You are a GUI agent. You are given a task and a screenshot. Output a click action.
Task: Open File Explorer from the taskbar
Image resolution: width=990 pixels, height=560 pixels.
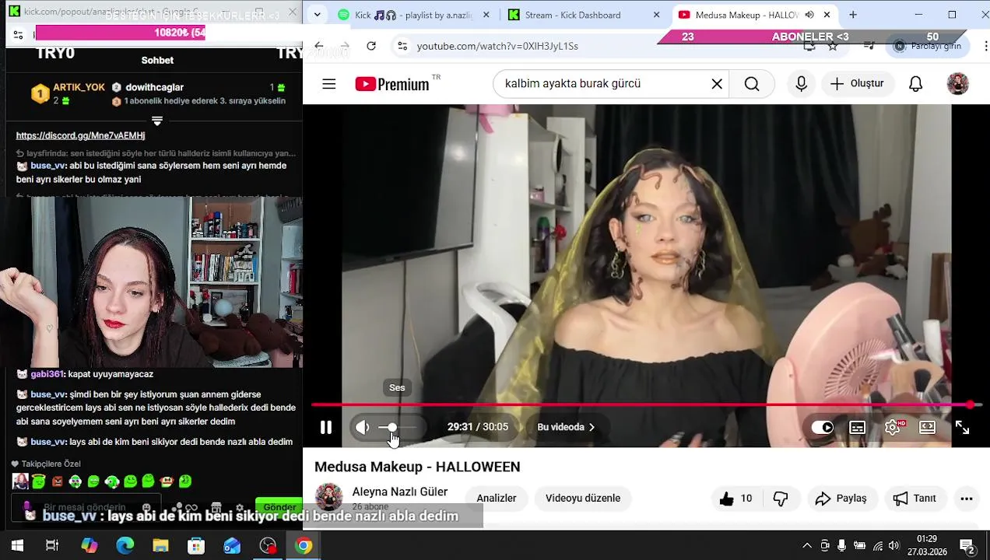pos(160,546)
